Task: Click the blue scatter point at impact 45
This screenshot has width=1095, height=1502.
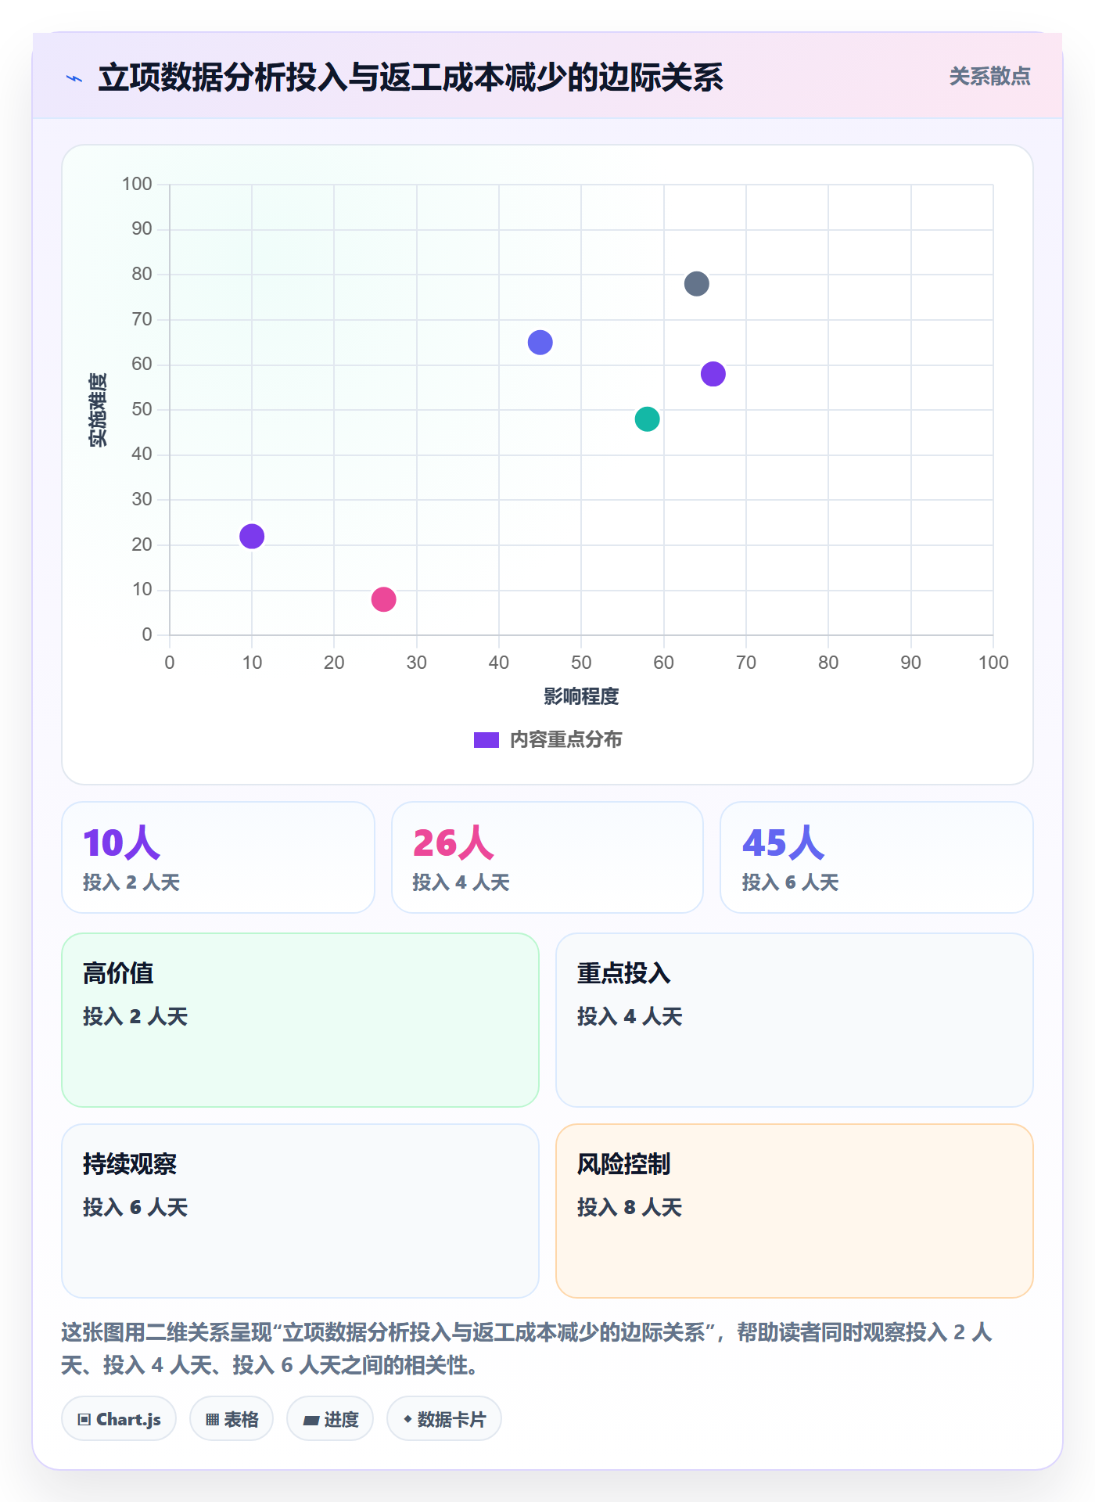Action: pos(540,343)
